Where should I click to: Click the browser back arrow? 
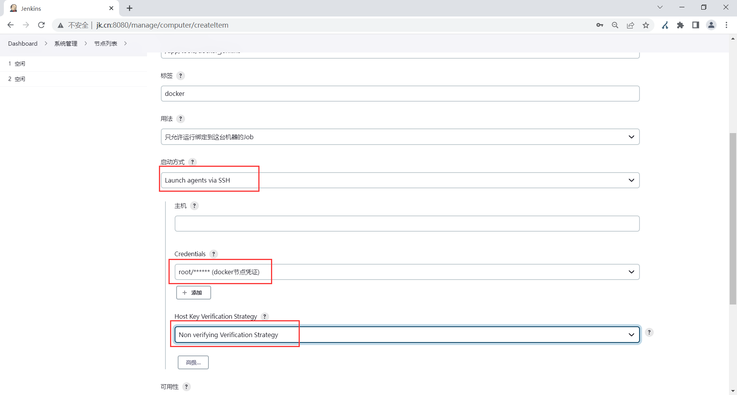point(11,25)
